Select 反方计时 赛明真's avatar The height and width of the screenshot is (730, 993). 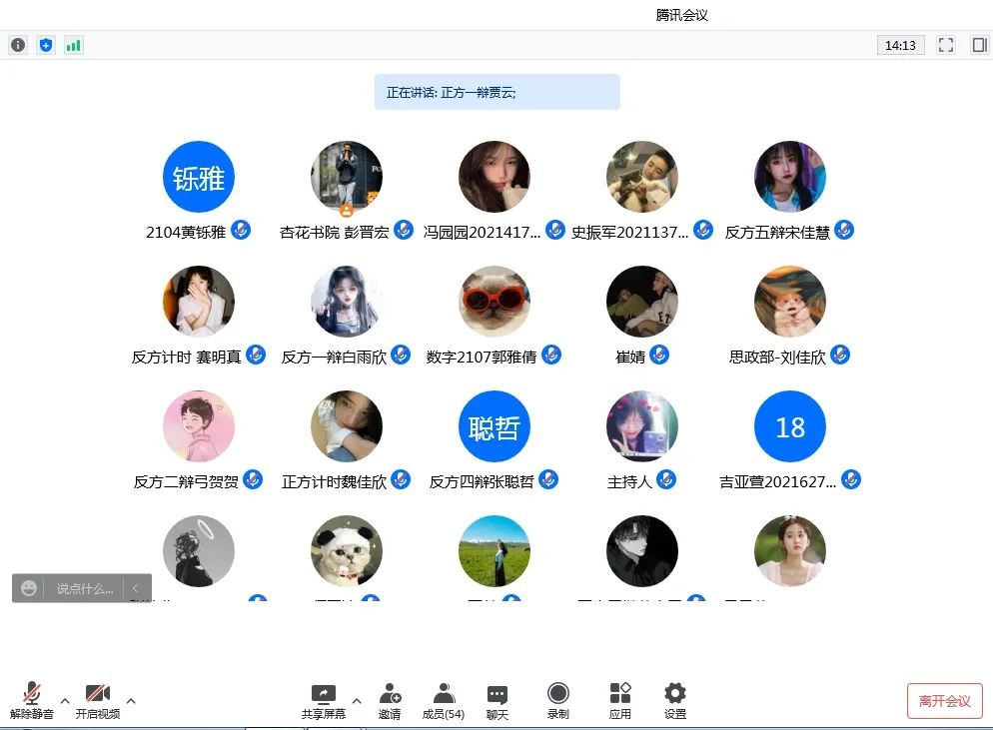[x=199, y=302]
